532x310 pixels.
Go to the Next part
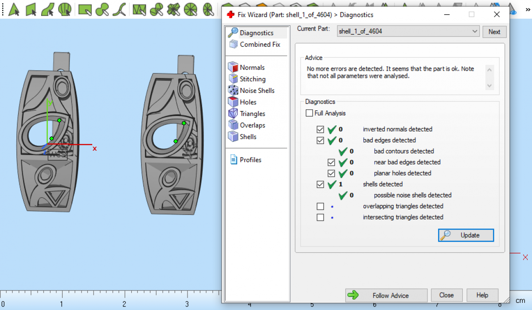pos(494,32)
